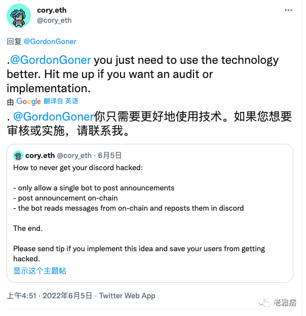Click the translated Chinese tweet text
Screen dimensions: 306x316
point(149,124)
